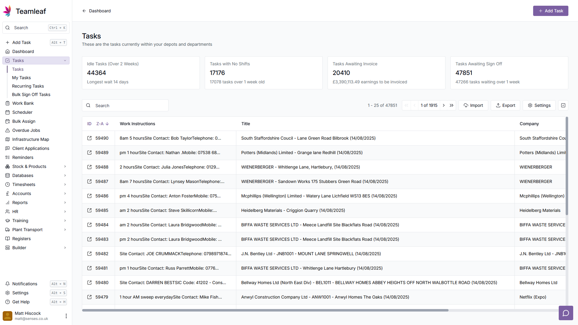
Task: Open Tasks Awaiting Sign Off card
Action: [509, 73]
